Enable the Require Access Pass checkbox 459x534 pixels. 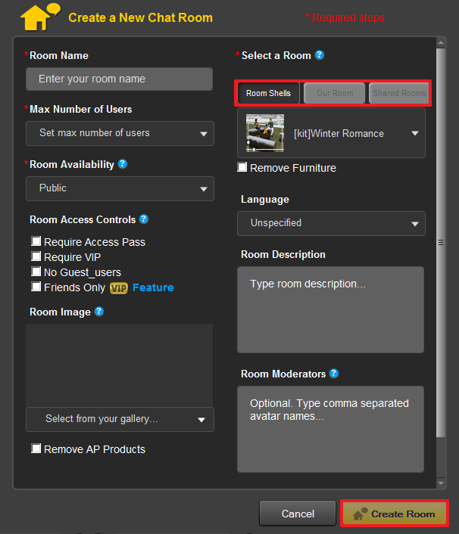[36, 241]
